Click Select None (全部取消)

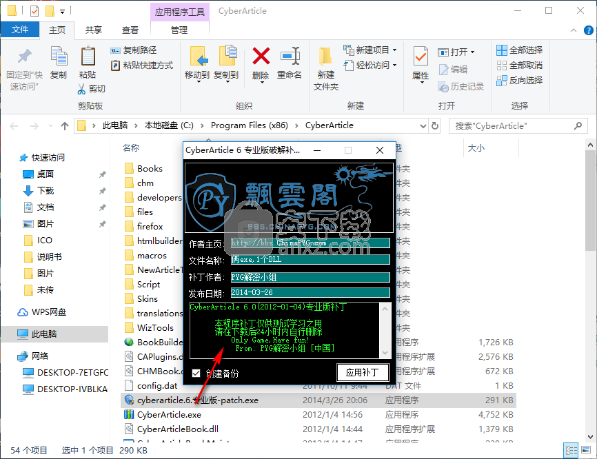click(x=520, y=65)
